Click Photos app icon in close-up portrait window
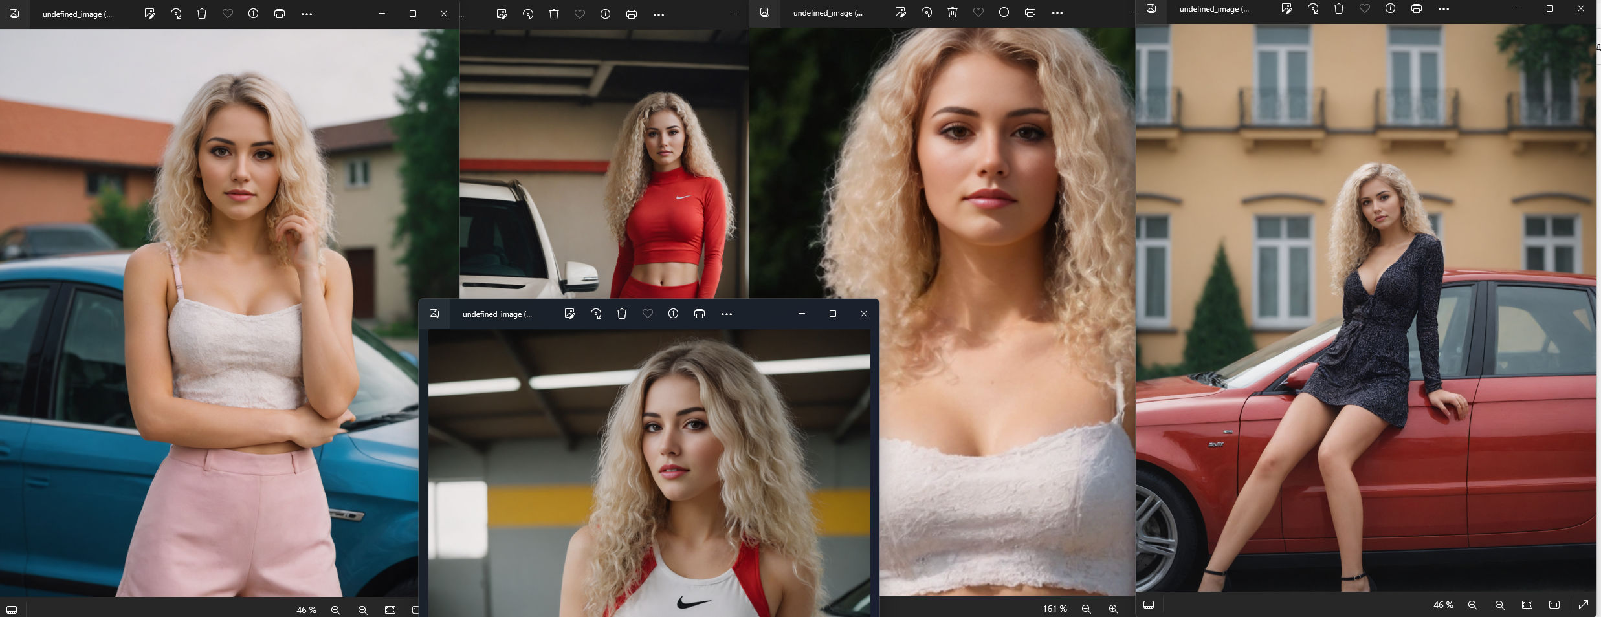The width and height of the screenshot is (1601, 617). pos(765,12)
